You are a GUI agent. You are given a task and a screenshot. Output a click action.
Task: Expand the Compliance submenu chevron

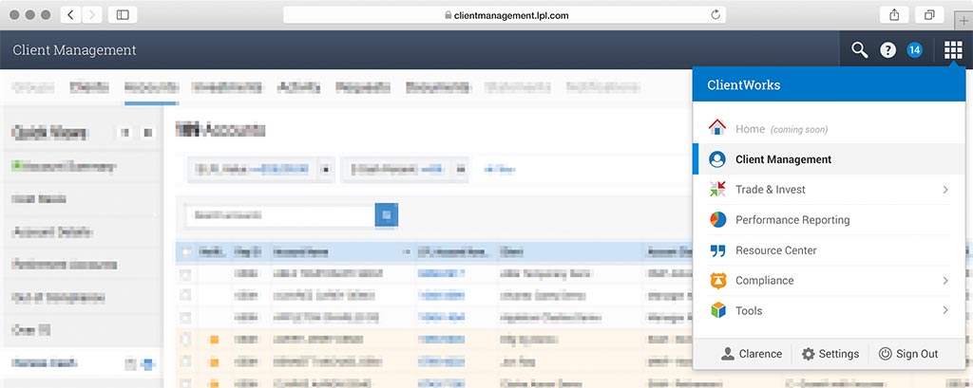pyautogui.click(x=945, y=281)
